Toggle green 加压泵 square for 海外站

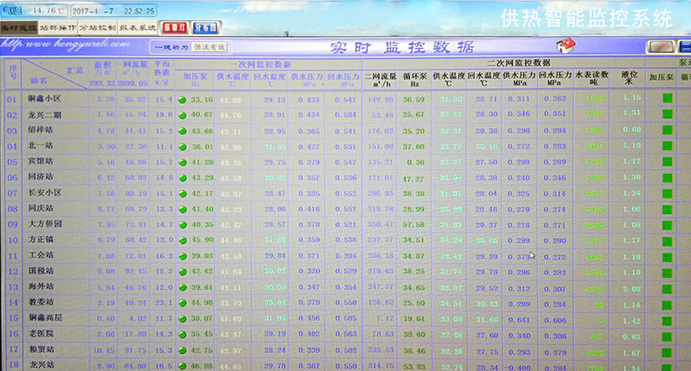tap(667, 287)
